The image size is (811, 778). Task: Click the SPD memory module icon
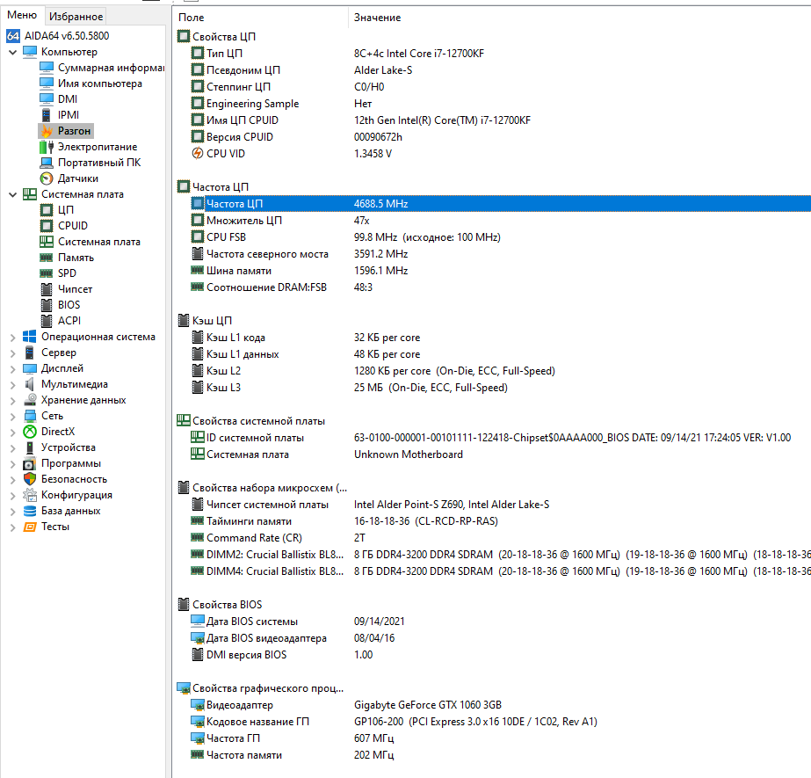47,273
